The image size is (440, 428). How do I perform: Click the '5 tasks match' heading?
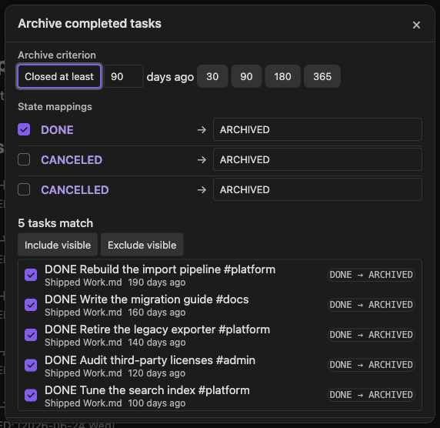pyautogui.click(x=55, y=223)
